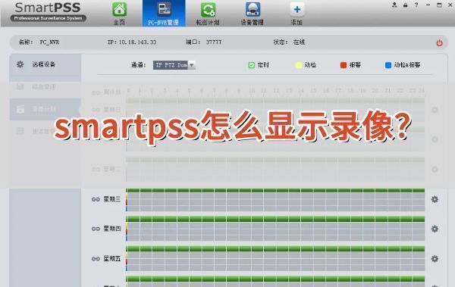This screenshot has width=455, height=287.
Task: Click the gear icon beside 远程设备
Action: click(20, 64)
